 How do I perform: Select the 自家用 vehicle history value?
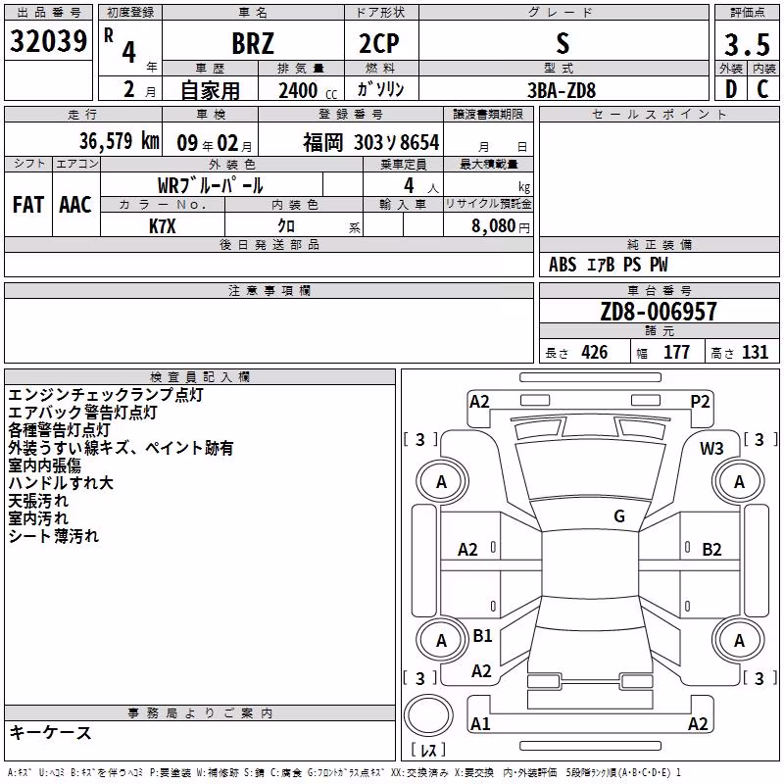click(210, 90)
